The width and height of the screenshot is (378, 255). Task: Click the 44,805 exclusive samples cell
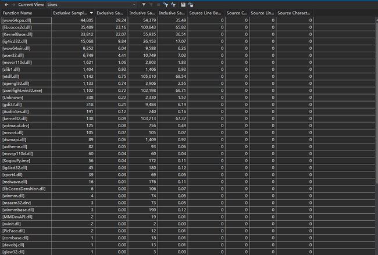73,20
